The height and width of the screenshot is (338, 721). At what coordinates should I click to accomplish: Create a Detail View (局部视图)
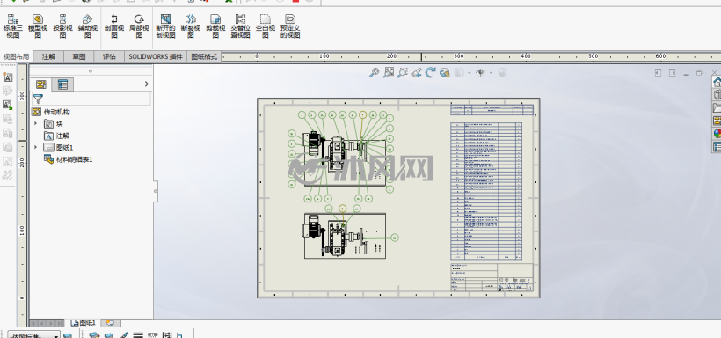139,26
